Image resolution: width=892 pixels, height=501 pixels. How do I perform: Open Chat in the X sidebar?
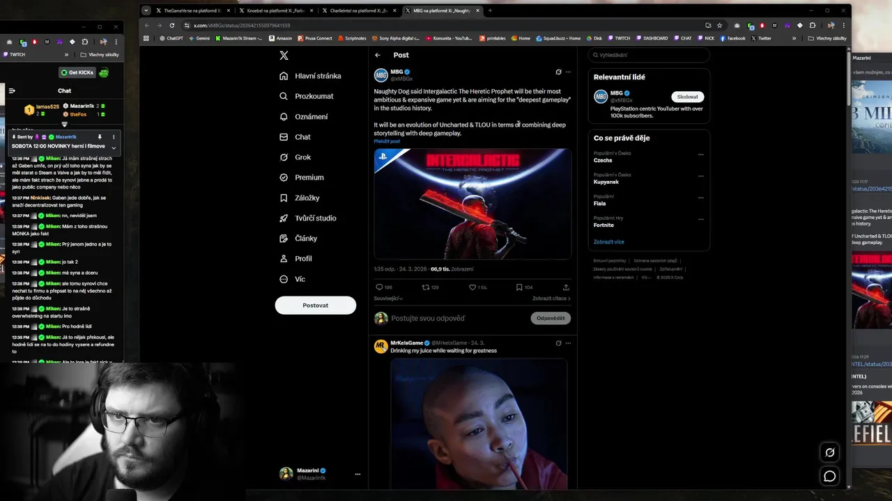[x=295, y=137]
